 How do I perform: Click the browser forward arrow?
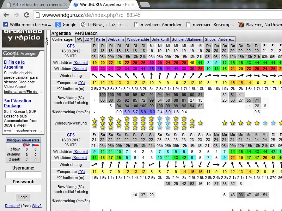tap(16, 15)
